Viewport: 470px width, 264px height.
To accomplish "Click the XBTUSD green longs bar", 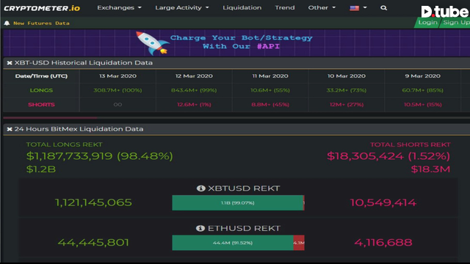I will [238, 202].
